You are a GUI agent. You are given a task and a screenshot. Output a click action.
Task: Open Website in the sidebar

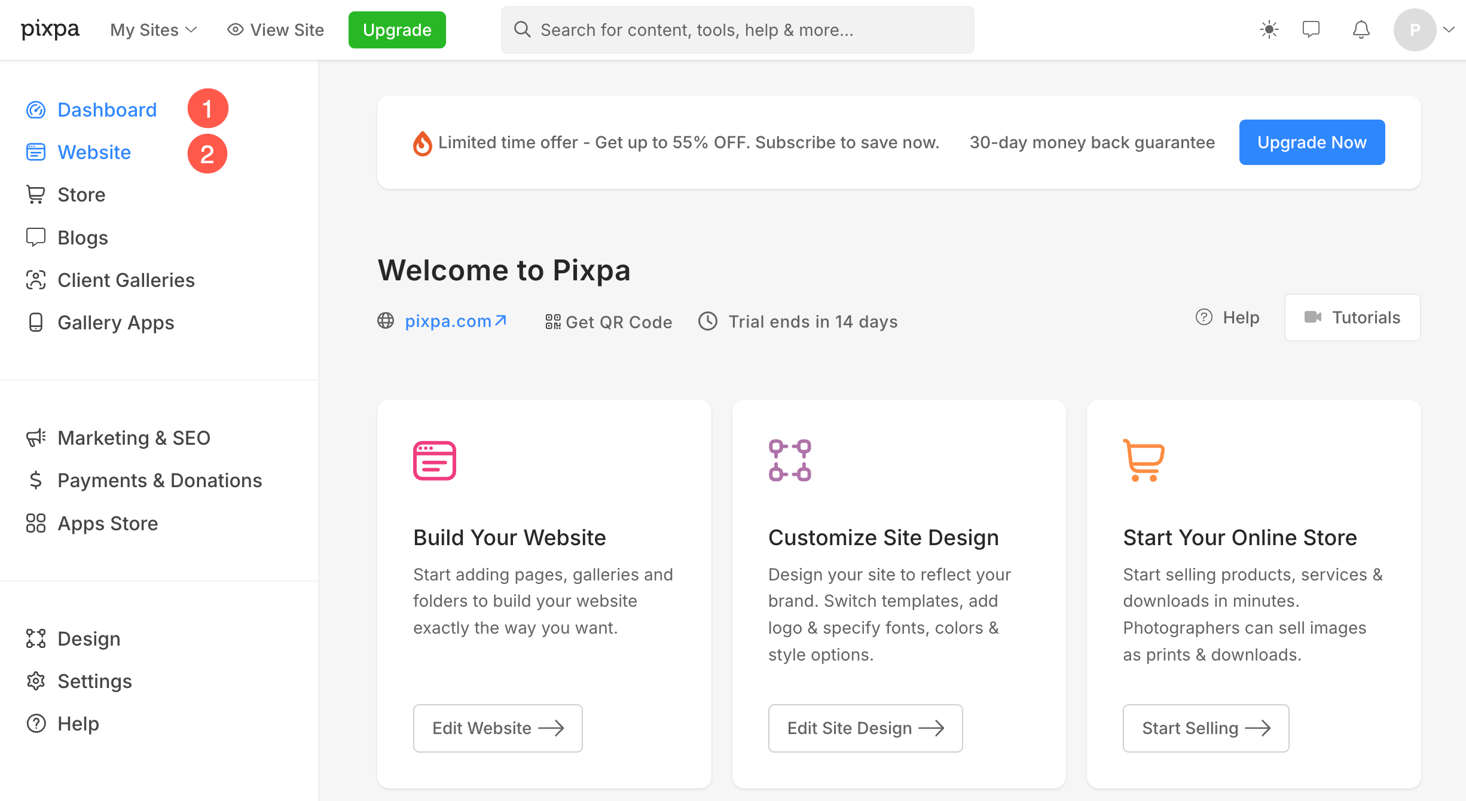click(94, 152)
